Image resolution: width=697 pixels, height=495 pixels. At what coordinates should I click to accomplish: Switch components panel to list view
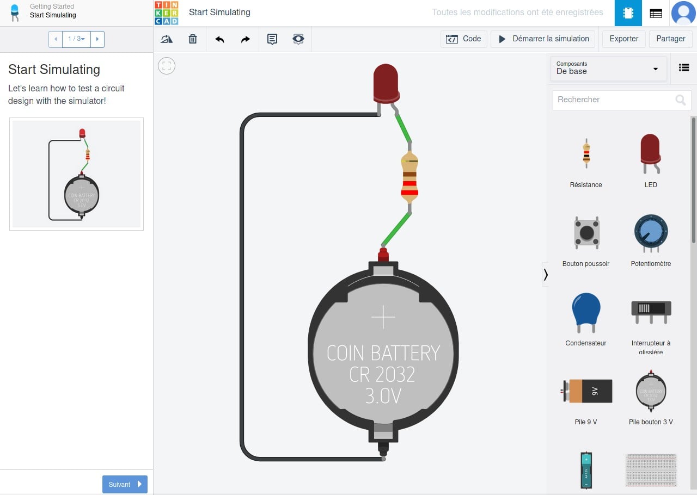coord(684,67)
